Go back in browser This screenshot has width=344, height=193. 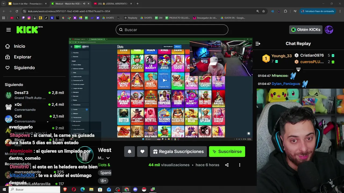point(4,11)
